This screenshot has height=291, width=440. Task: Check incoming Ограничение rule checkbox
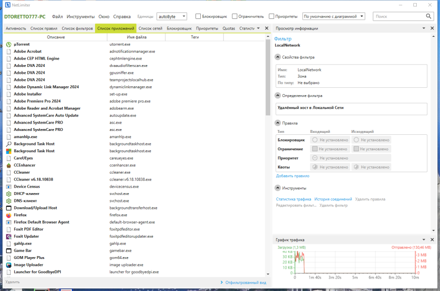(x=315, y=149)
